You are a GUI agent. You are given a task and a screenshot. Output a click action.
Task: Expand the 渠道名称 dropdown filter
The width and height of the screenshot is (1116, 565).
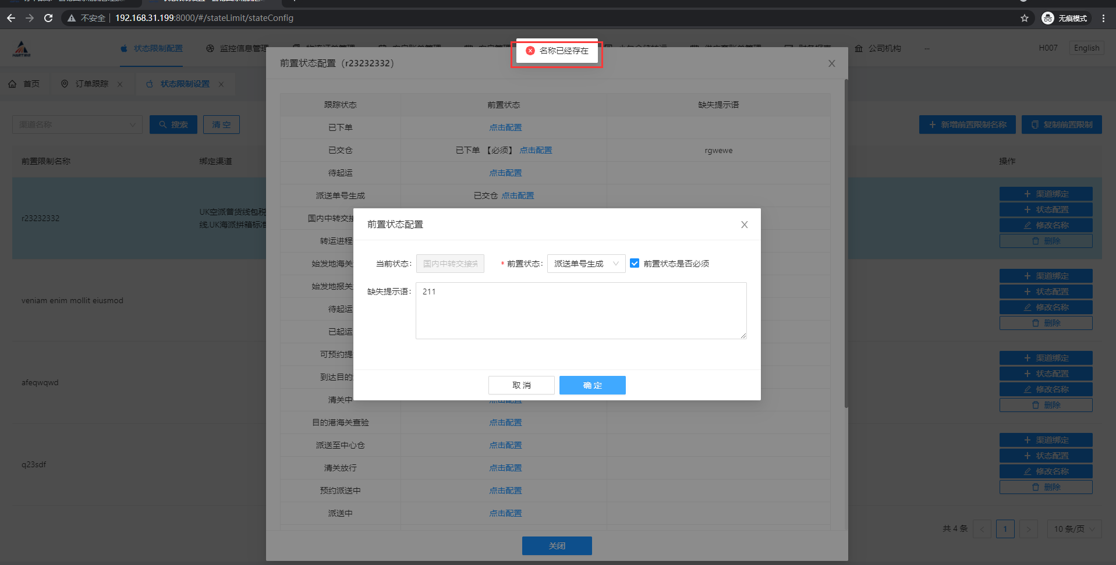point(77,125)
